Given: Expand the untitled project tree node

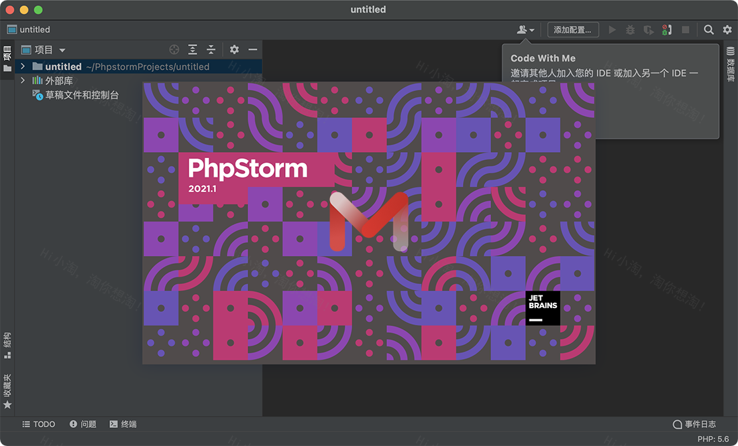Looking at the screenshot, I should coord(22,66).
